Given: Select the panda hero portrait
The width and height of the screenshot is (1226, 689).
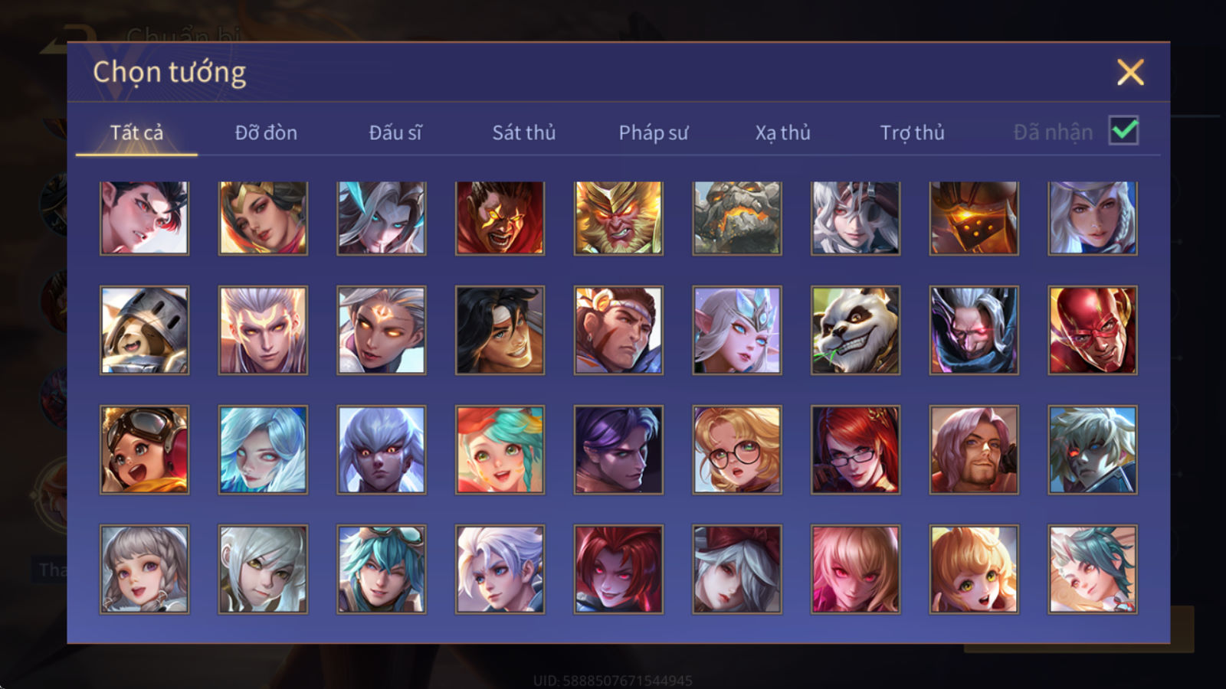Looking at the screenshot, I should click(x=855, y=330).
